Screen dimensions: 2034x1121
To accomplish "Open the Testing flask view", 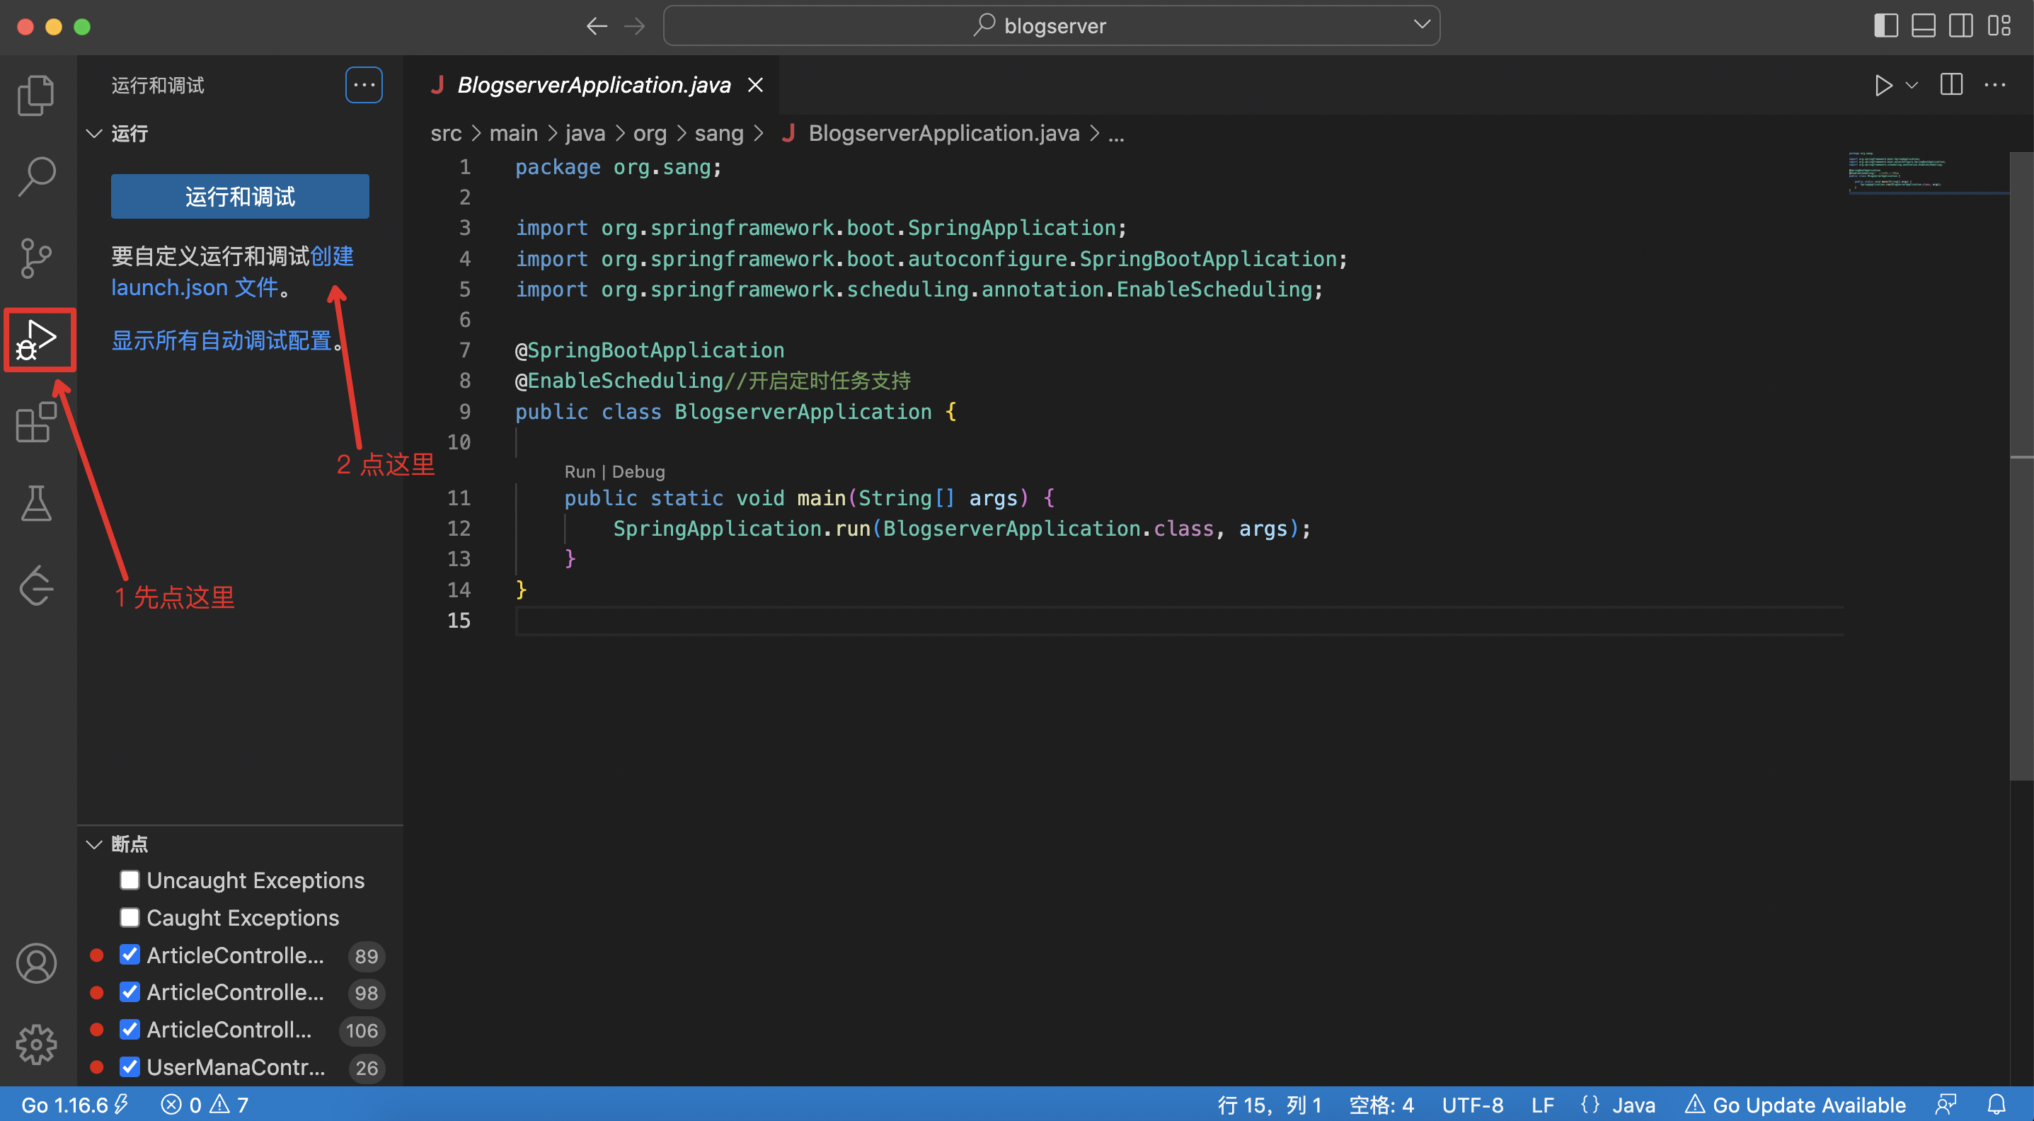I will point(36,504).
